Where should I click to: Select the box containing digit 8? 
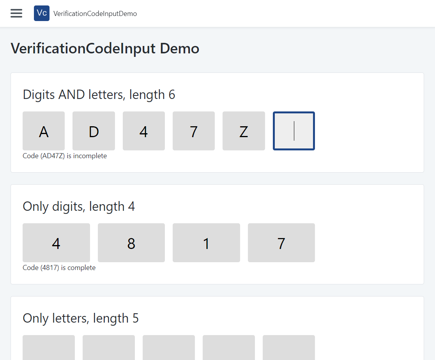pos(131,243)
